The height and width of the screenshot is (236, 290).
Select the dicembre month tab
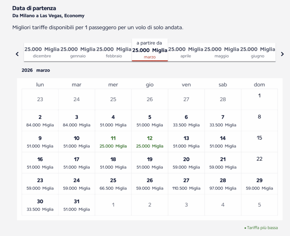point(42,52)
